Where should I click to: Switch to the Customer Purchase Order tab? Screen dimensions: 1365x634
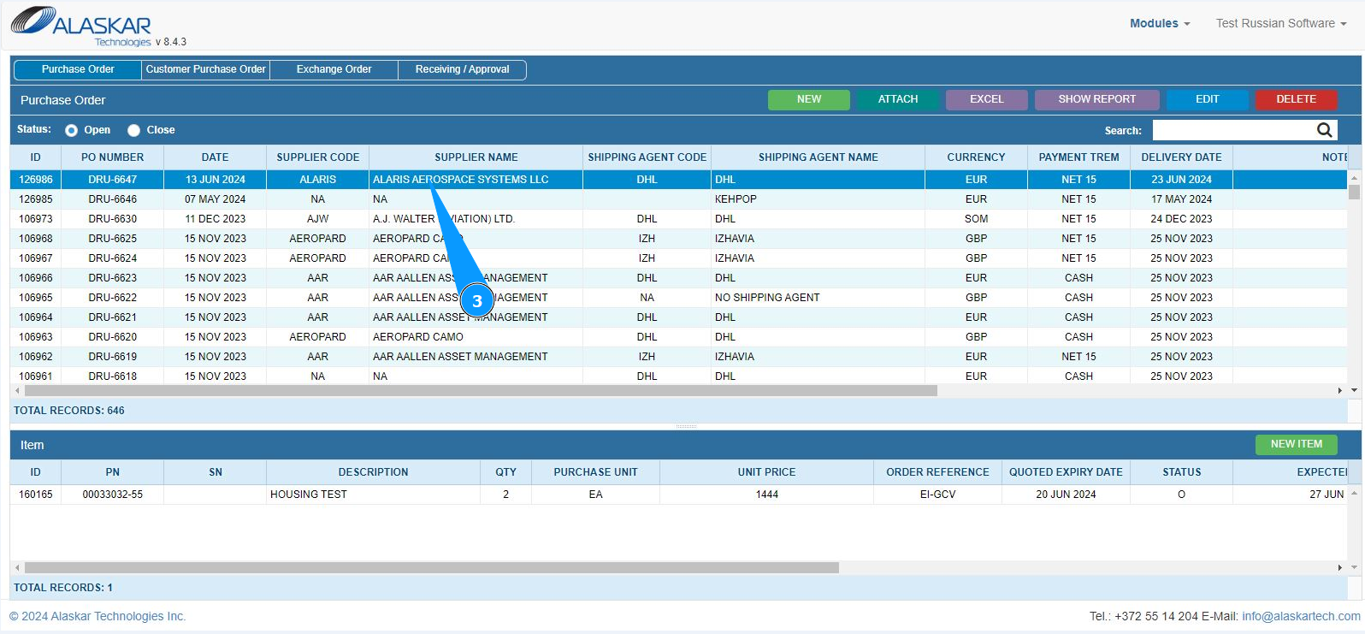(205, 69)
